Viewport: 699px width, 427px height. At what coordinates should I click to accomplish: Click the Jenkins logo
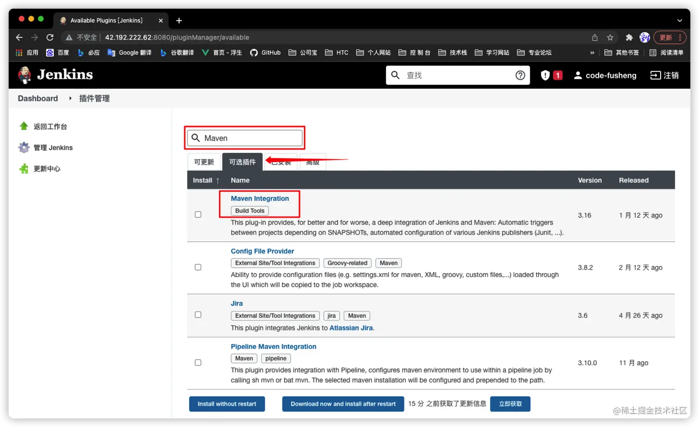[x=55, y=75]
